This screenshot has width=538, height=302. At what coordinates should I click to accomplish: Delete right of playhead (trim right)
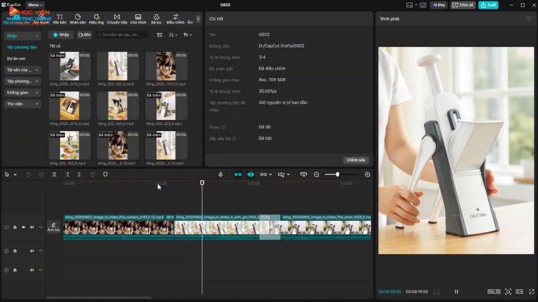(x=79, y=174)
